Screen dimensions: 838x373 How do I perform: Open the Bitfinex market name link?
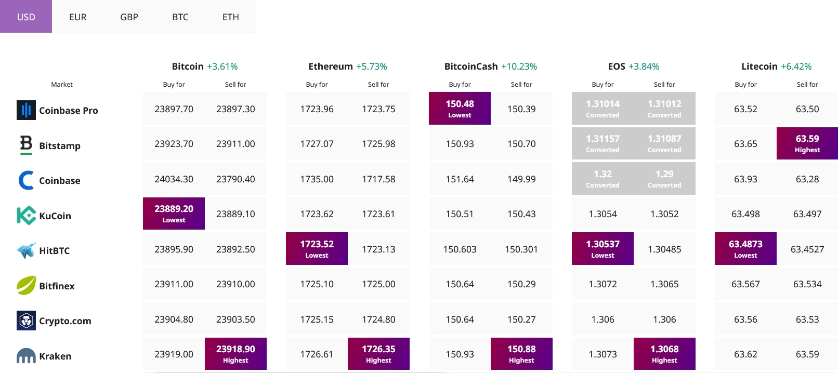click(57, 286)
